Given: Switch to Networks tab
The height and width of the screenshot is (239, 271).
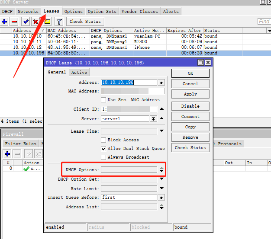Looking at the screenshot, I should point(28,12).
